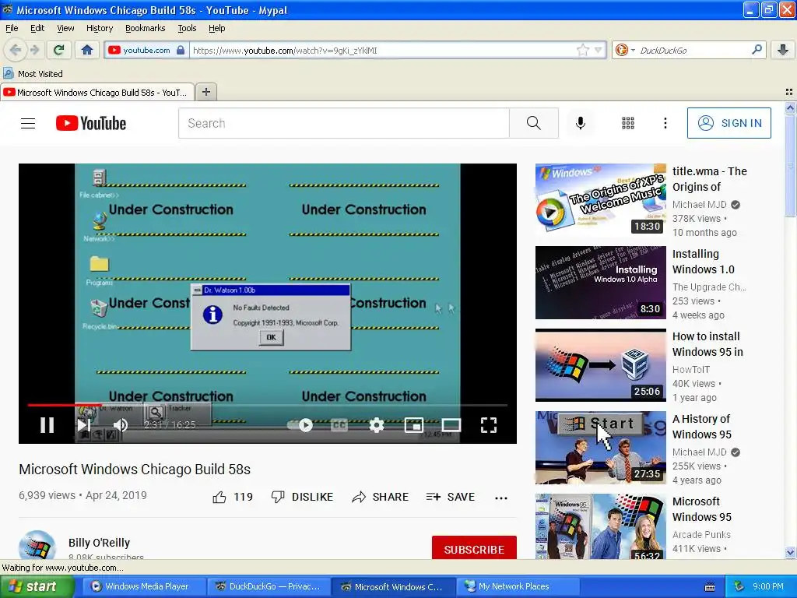Click the SUBSCRIBE button
Screen dimensions: 797x598
coord(474,549)
